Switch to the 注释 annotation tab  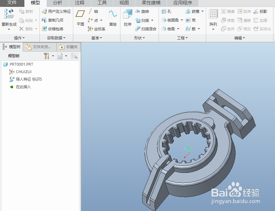tap(80, 3)
